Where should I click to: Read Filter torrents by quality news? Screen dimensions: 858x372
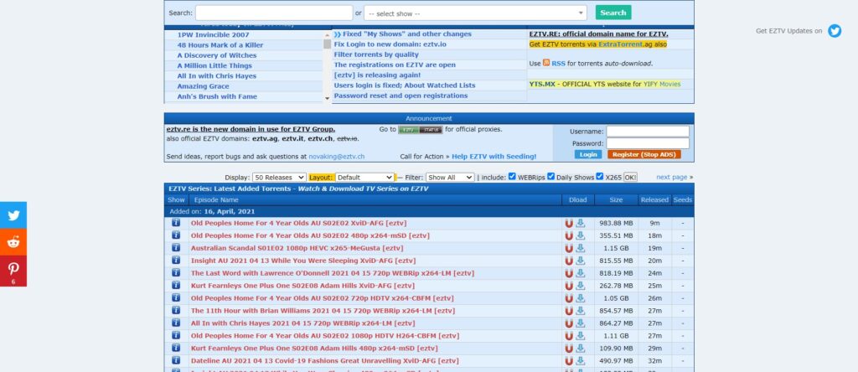(376, 54)
